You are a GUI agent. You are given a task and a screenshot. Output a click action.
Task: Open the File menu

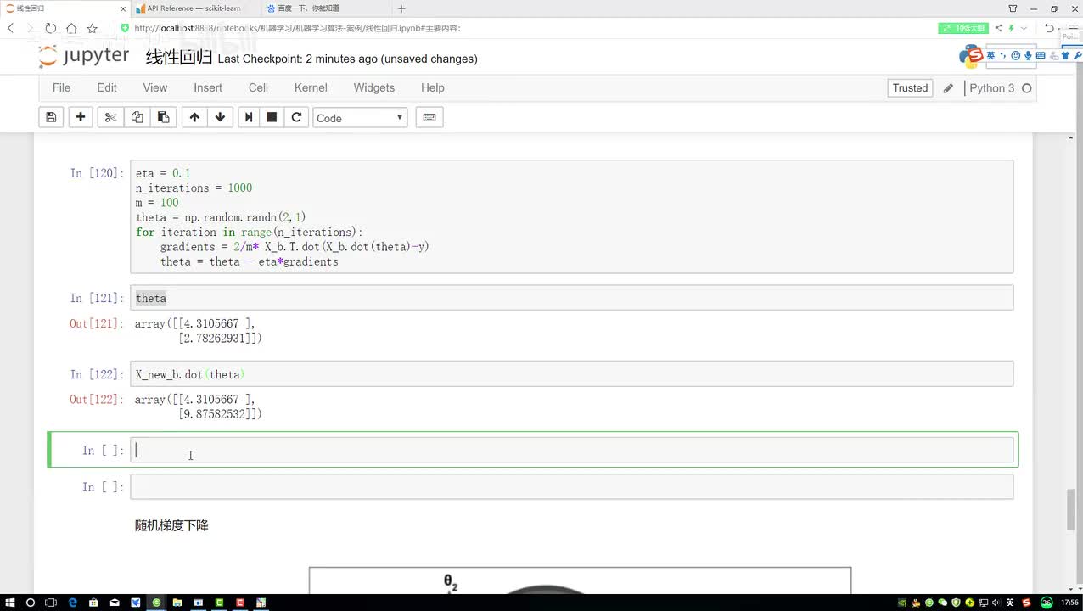(x=61, y=87)
